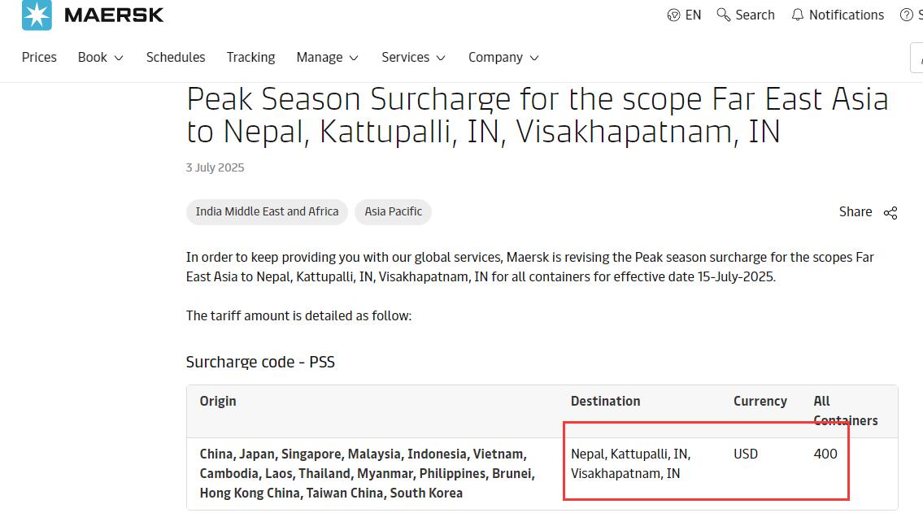This screenshot has width=923, height=526.
Task: Open the Tracking menu item
Action: pos(250,57)
